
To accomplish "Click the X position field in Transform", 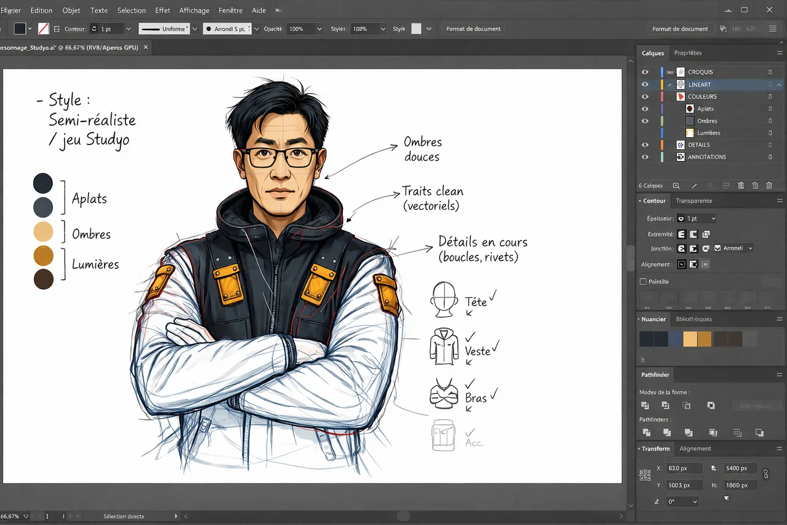I will click(x=684, y=469).
